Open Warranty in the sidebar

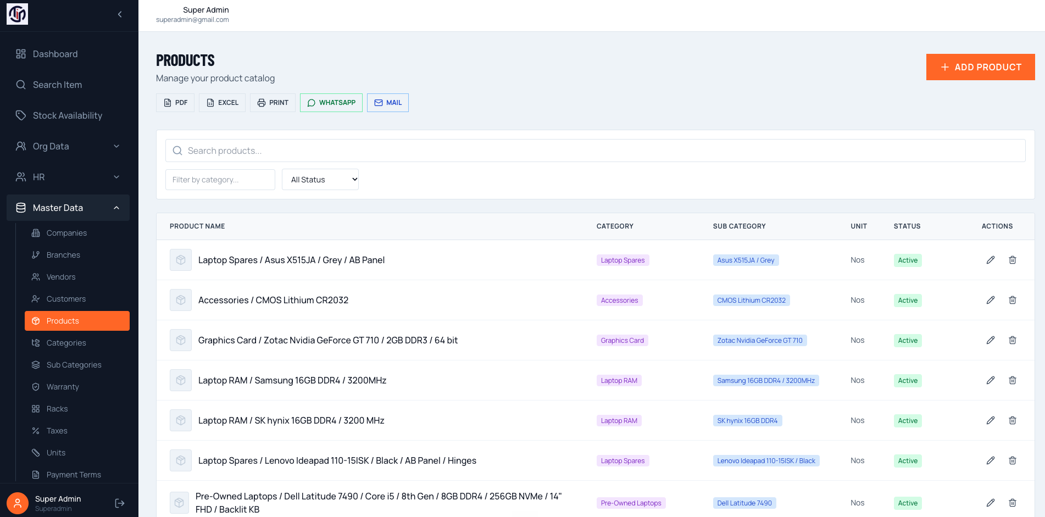pos(77,387)
